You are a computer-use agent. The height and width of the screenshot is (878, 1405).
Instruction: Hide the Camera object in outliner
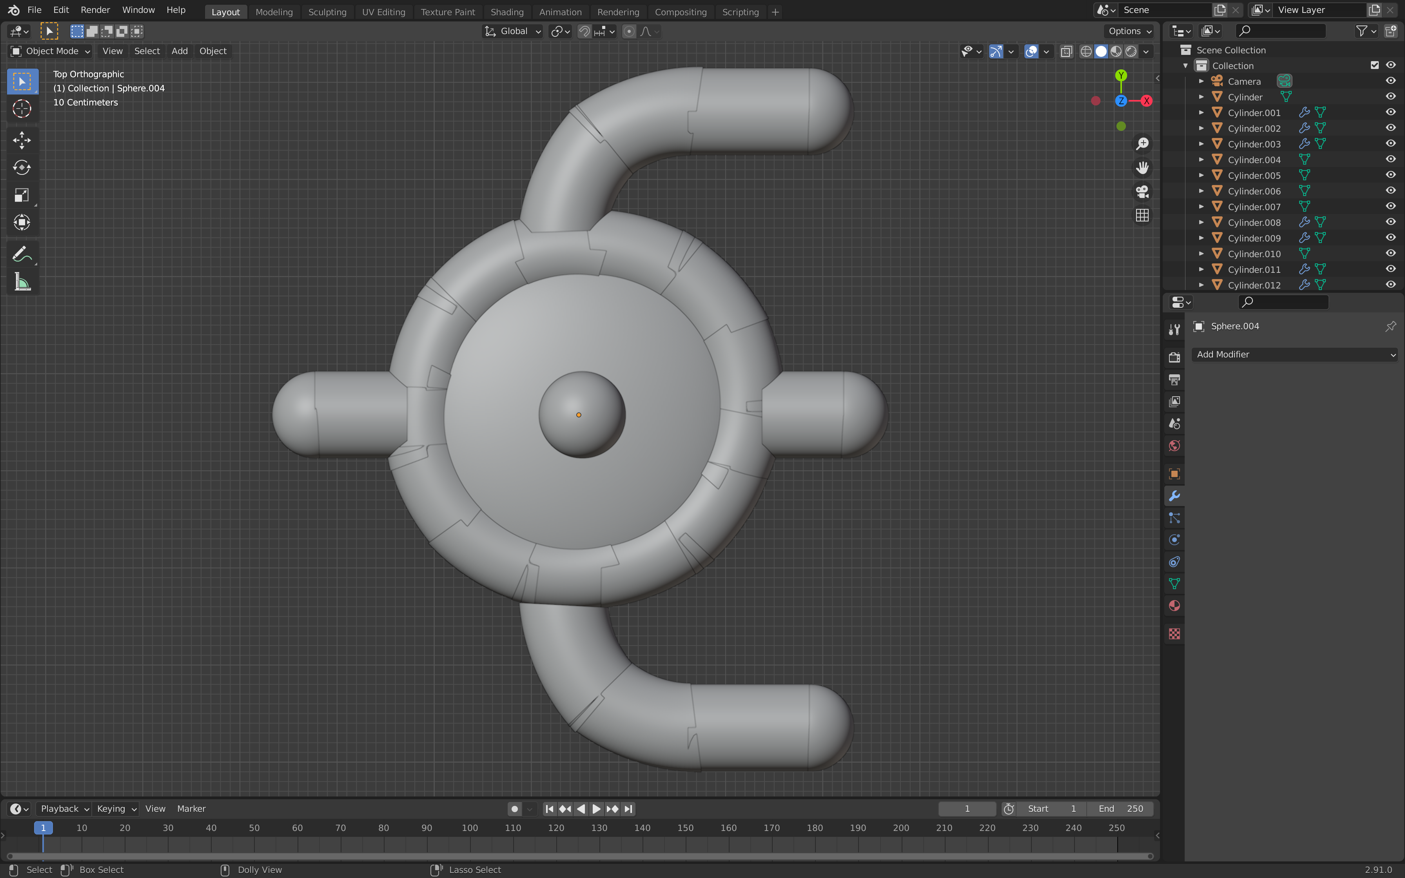pyautogui.click(x=1390, y=81)
